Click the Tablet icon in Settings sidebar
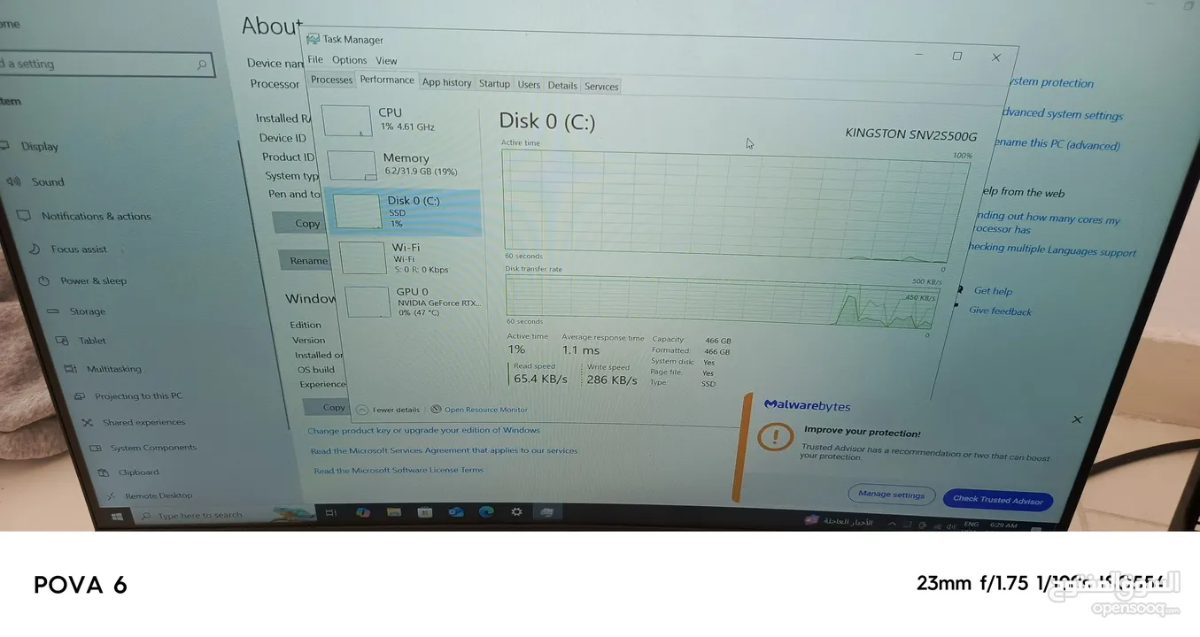Viewport: 1200px width, 637px height. tap(62, 341)
